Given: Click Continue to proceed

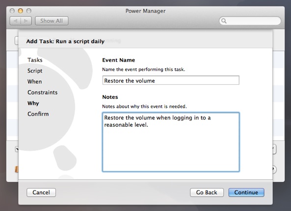Looking at the screenshot, I should click(x=246, y=192).
